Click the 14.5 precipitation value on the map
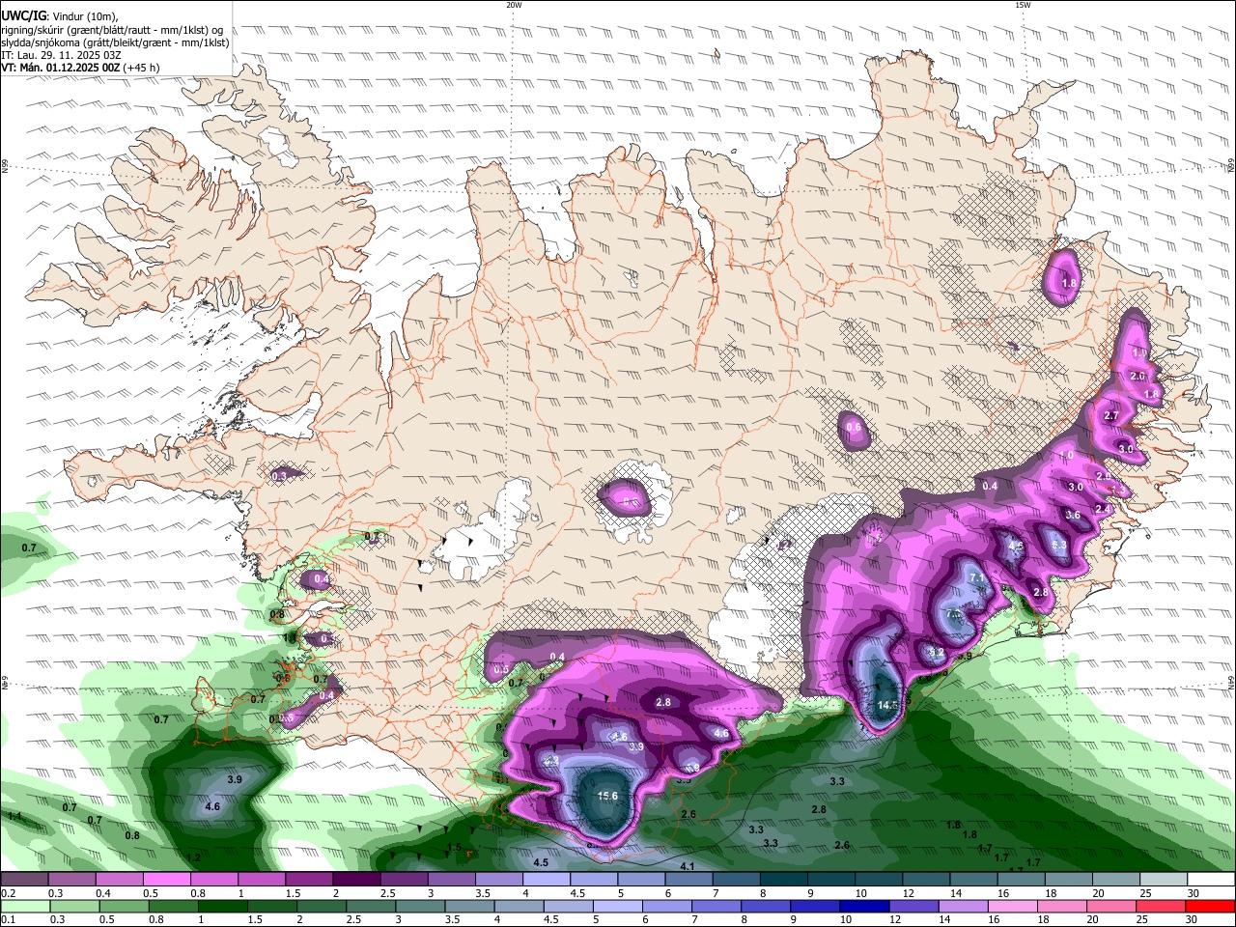The height and width of the screenshot is (927, 1236). 887,705
